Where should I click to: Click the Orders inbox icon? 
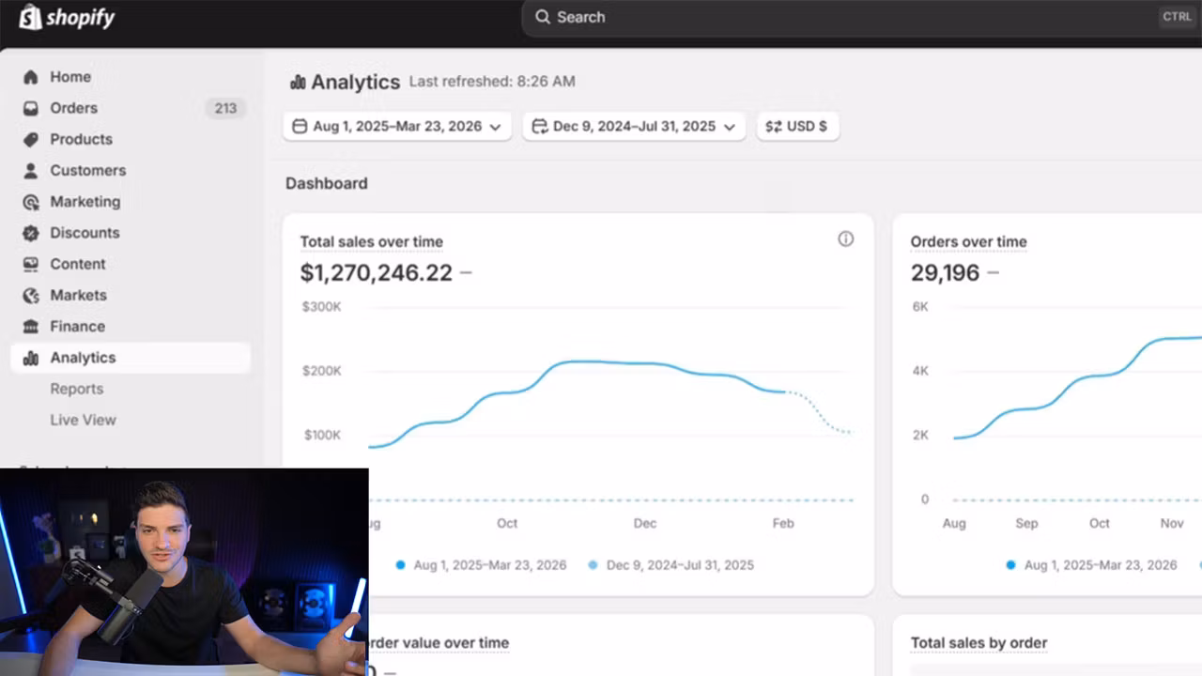pyautogui.click(x=31, y=108)
